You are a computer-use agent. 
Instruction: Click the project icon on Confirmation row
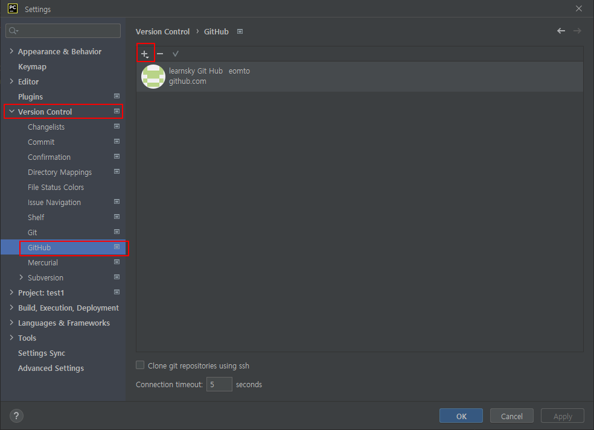tap(117, 156)
